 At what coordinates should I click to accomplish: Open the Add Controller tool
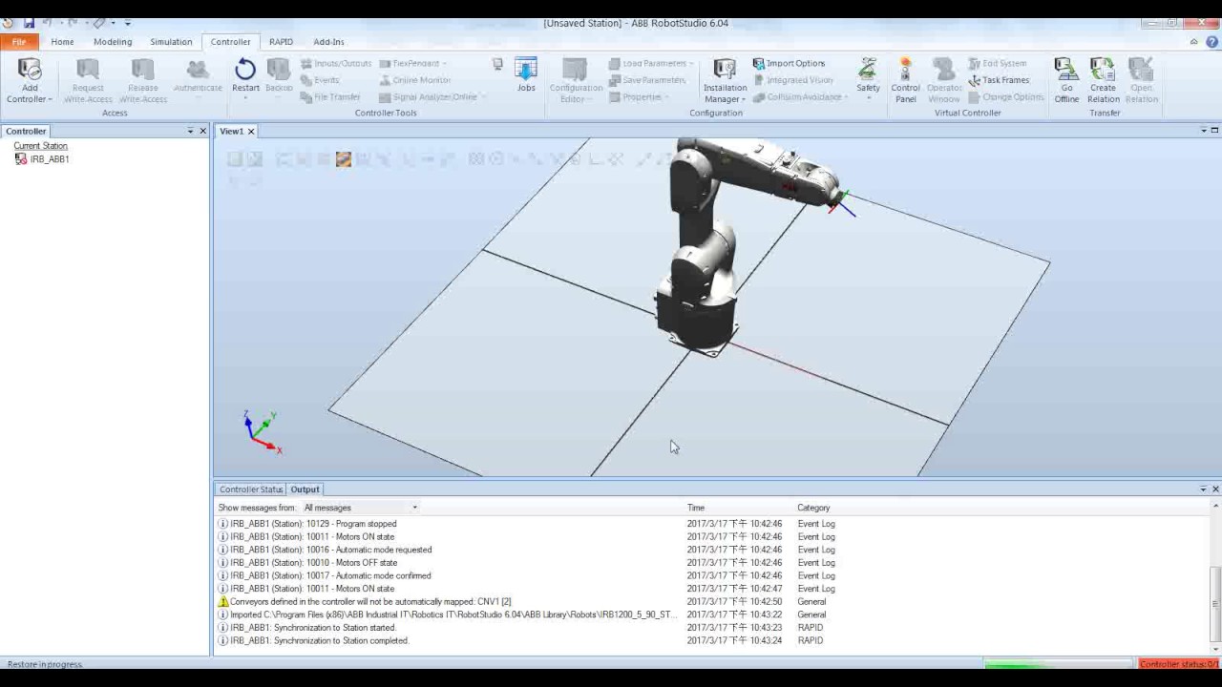coord(30,80)
